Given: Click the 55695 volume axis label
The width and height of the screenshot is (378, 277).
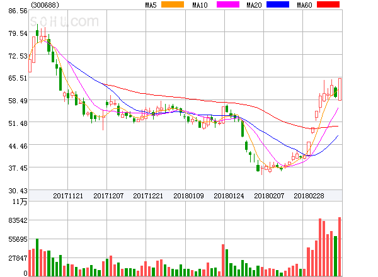Looking at the screenshot, I should point(18,239).
